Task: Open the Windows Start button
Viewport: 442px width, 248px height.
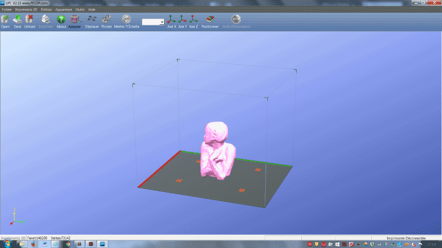Action: (7, 244)
